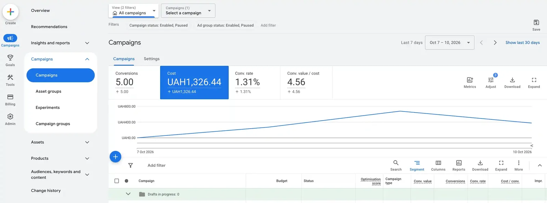
Task: Sort by Conversions column header
Action: point(455,181)
